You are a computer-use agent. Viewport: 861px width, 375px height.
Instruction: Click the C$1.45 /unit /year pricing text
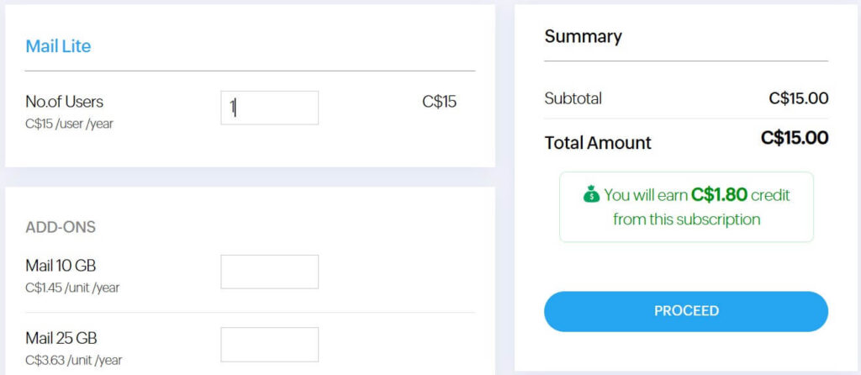[x=72, y=288]
